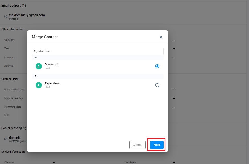Select the Zapier demo radio button
This screenshot has width=249, height=164.
pyautogui.click(x=157, y=85)
